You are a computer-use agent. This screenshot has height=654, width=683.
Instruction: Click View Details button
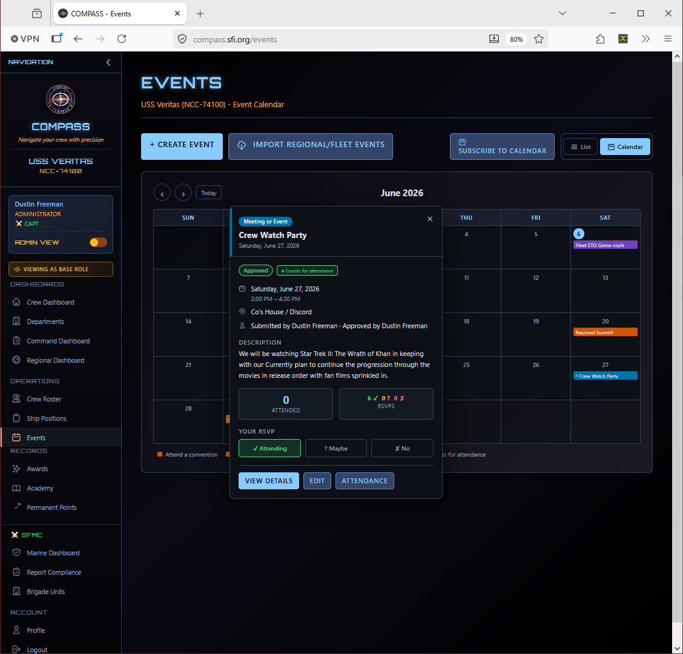pos(269,481)
